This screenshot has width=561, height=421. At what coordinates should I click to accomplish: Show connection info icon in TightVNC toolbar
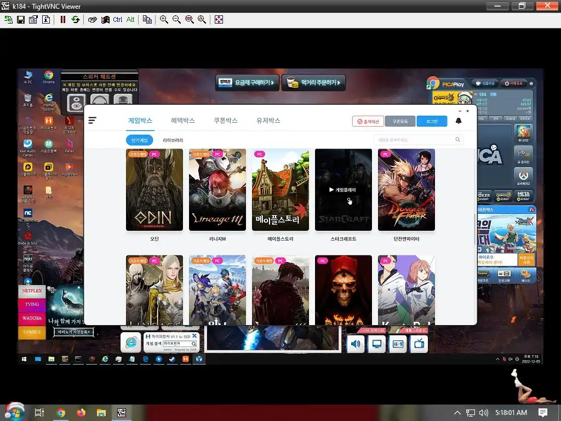[46, 20]
